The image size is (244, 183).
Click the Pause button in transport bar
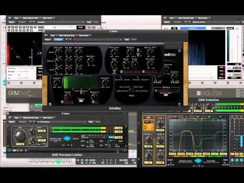coord(64,162)
